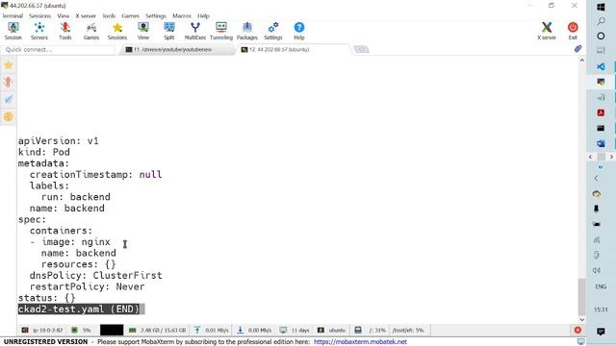Open the X server menu
This screenshot has height=346, width=616.
86,15
